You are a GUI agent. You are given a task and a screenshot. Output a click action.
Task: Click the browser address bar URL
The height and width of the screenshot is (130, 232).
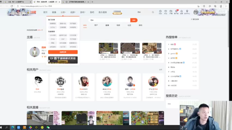coord(36,6)
